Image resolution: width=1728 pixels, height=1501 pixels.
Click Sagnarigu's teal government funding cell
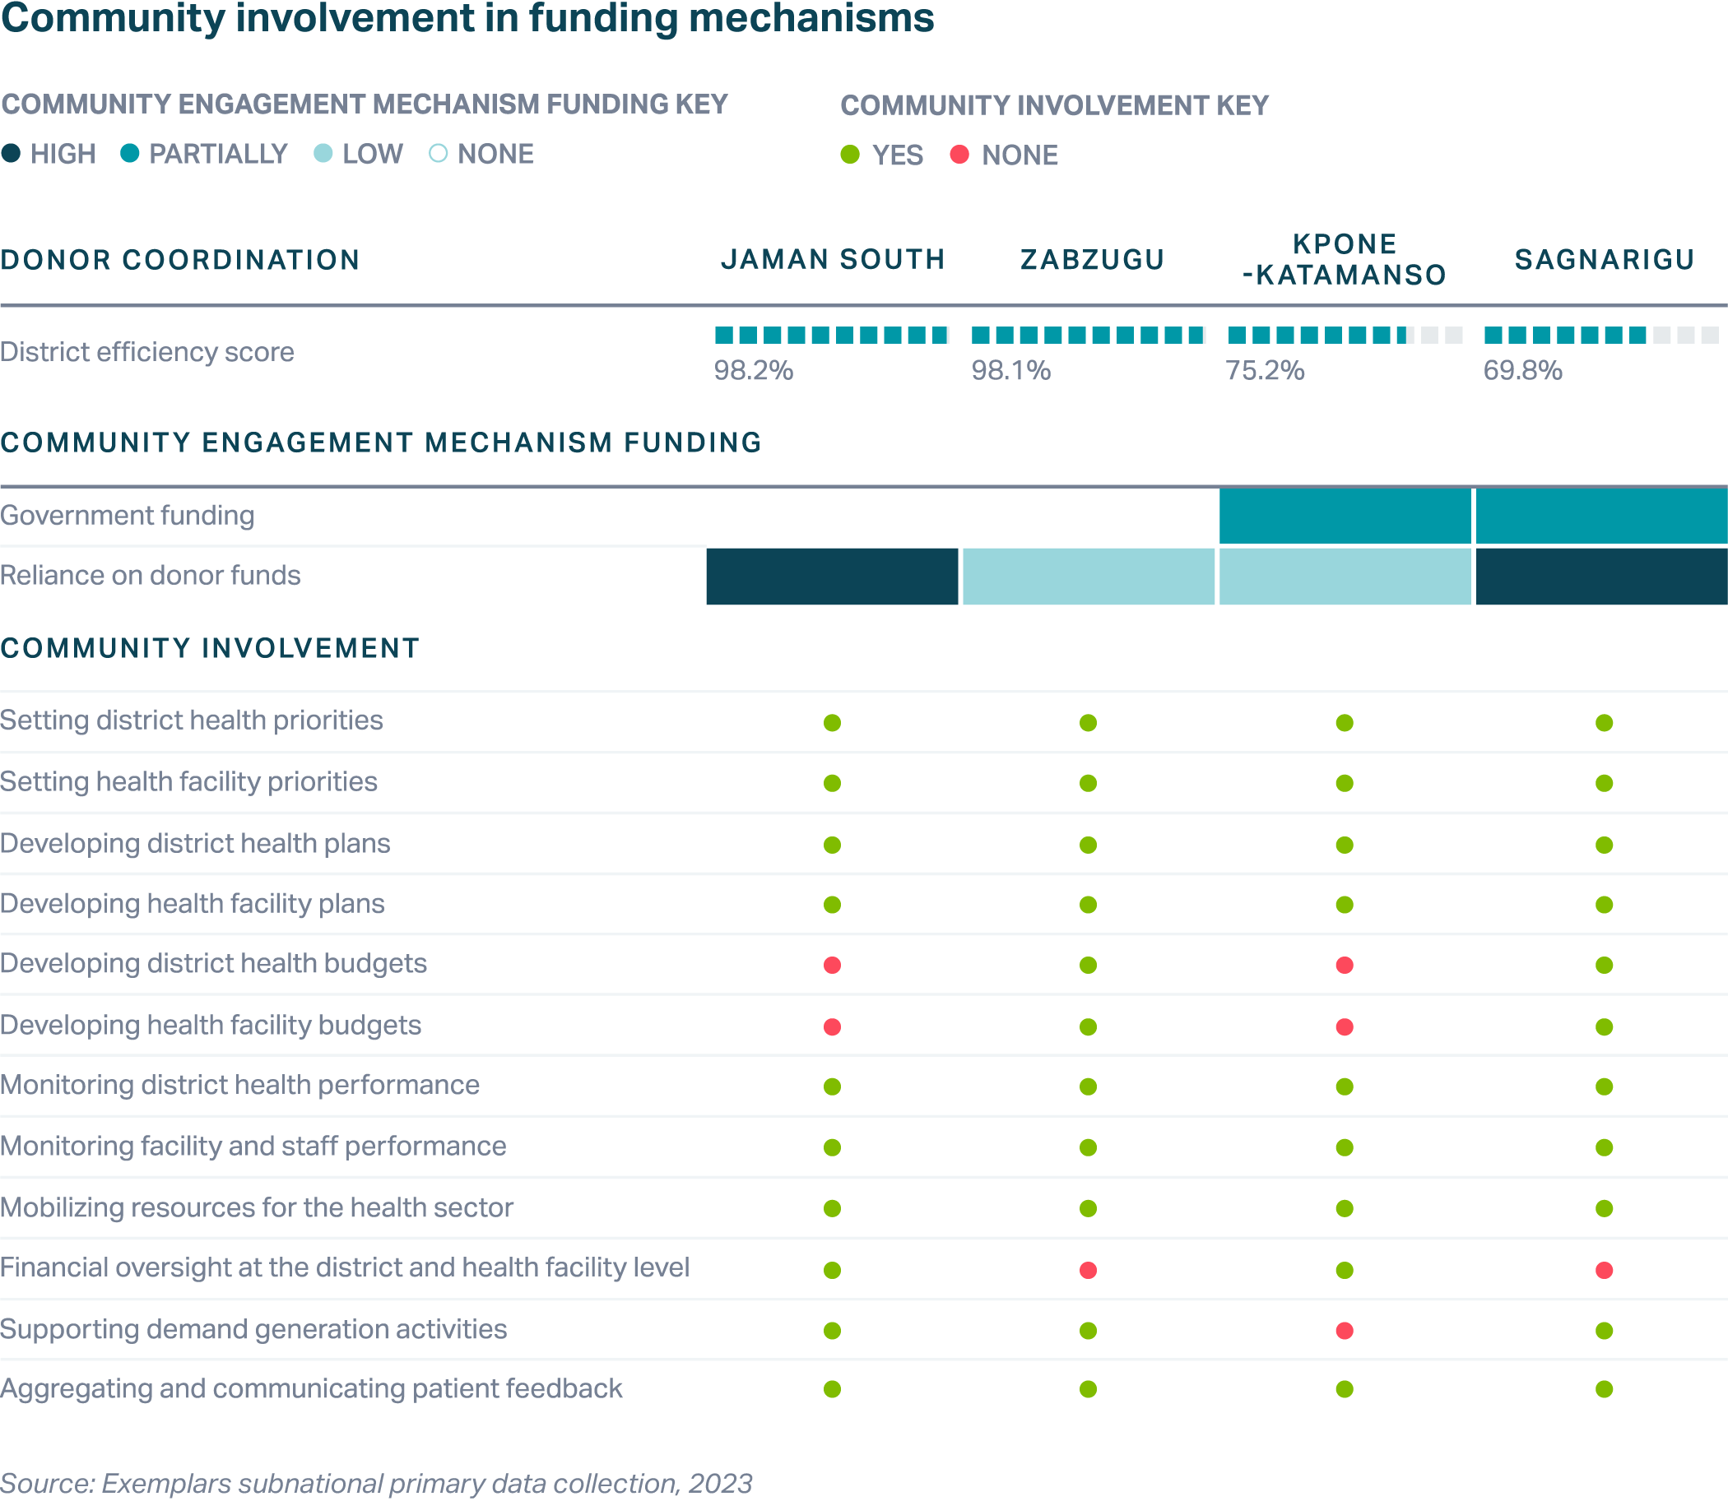click(1600, 516)
